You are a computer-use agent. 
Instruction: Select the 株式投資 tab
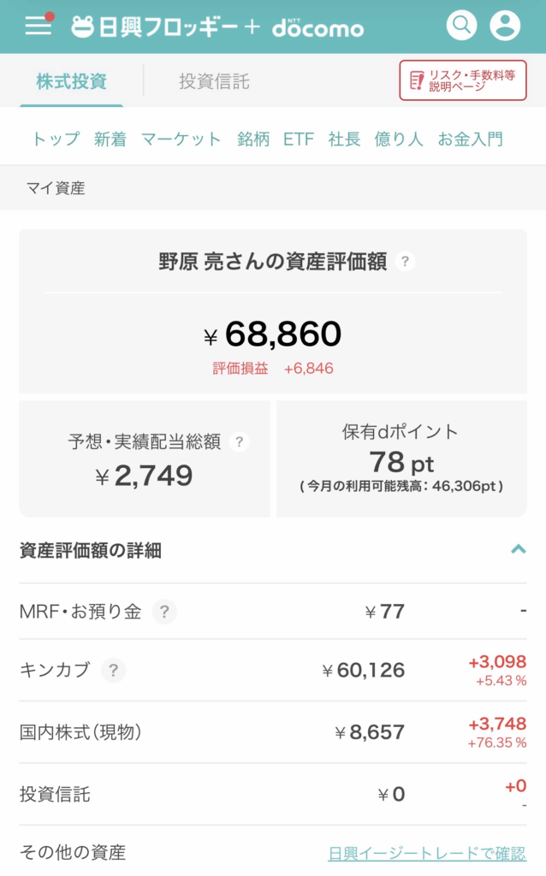pos(71,81)
